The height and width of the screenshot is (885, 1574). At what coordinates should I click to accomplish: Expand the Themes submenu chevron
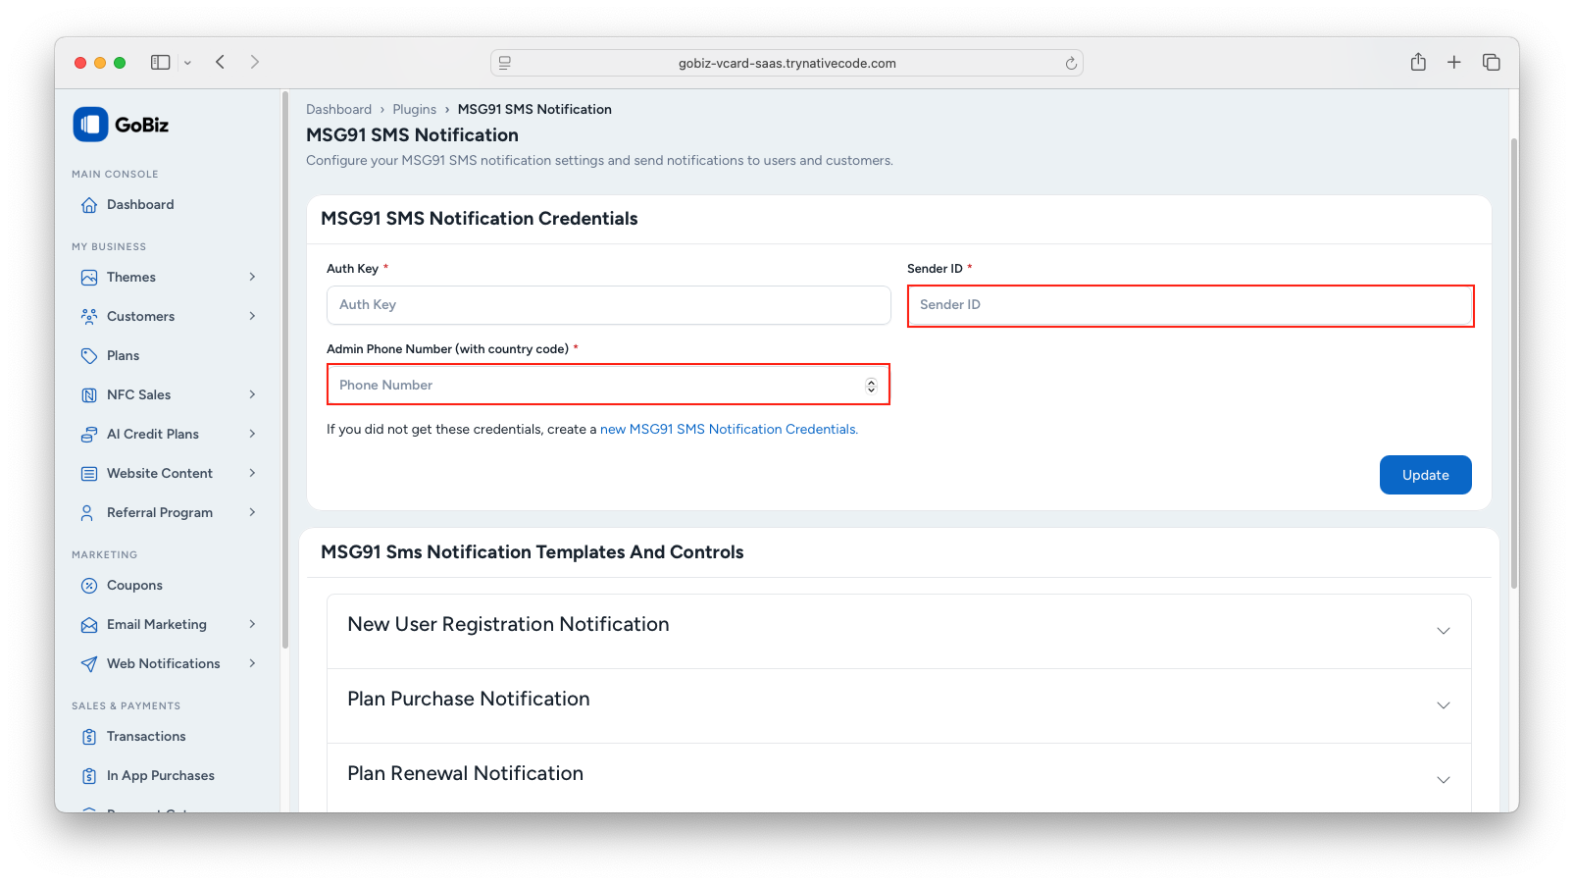coord(252,277)
